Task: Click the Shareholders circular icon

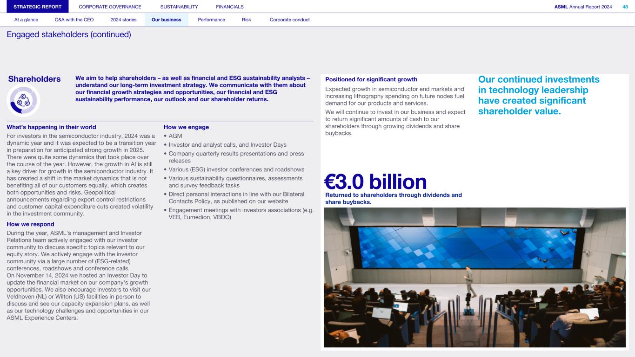Action: [23, 101]
